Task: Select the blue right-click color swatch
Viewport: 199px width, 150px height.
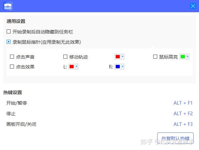Action: [117, 67]
